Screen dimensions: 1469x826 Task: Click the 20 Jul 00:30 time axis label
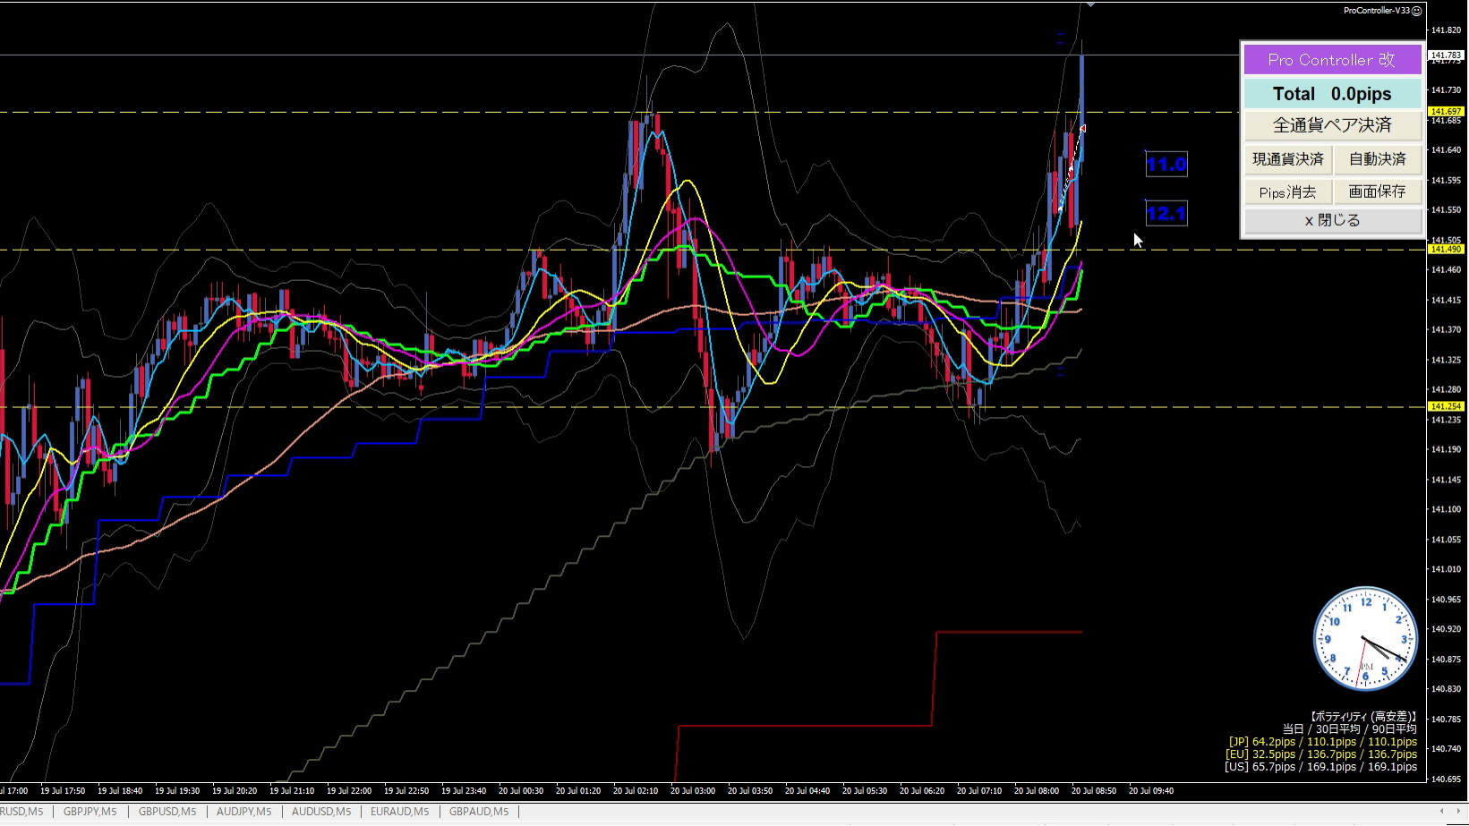(521, 791)
